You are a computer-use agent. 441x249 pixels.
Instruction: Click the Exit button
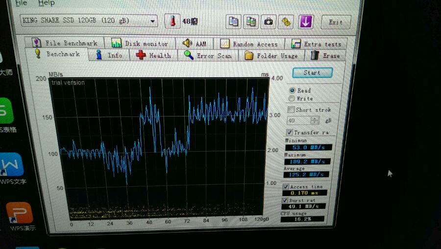point(336,22)
